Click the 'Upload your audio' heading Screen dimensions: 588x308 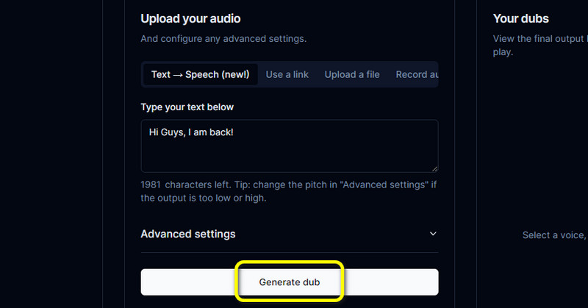point(190,18)
